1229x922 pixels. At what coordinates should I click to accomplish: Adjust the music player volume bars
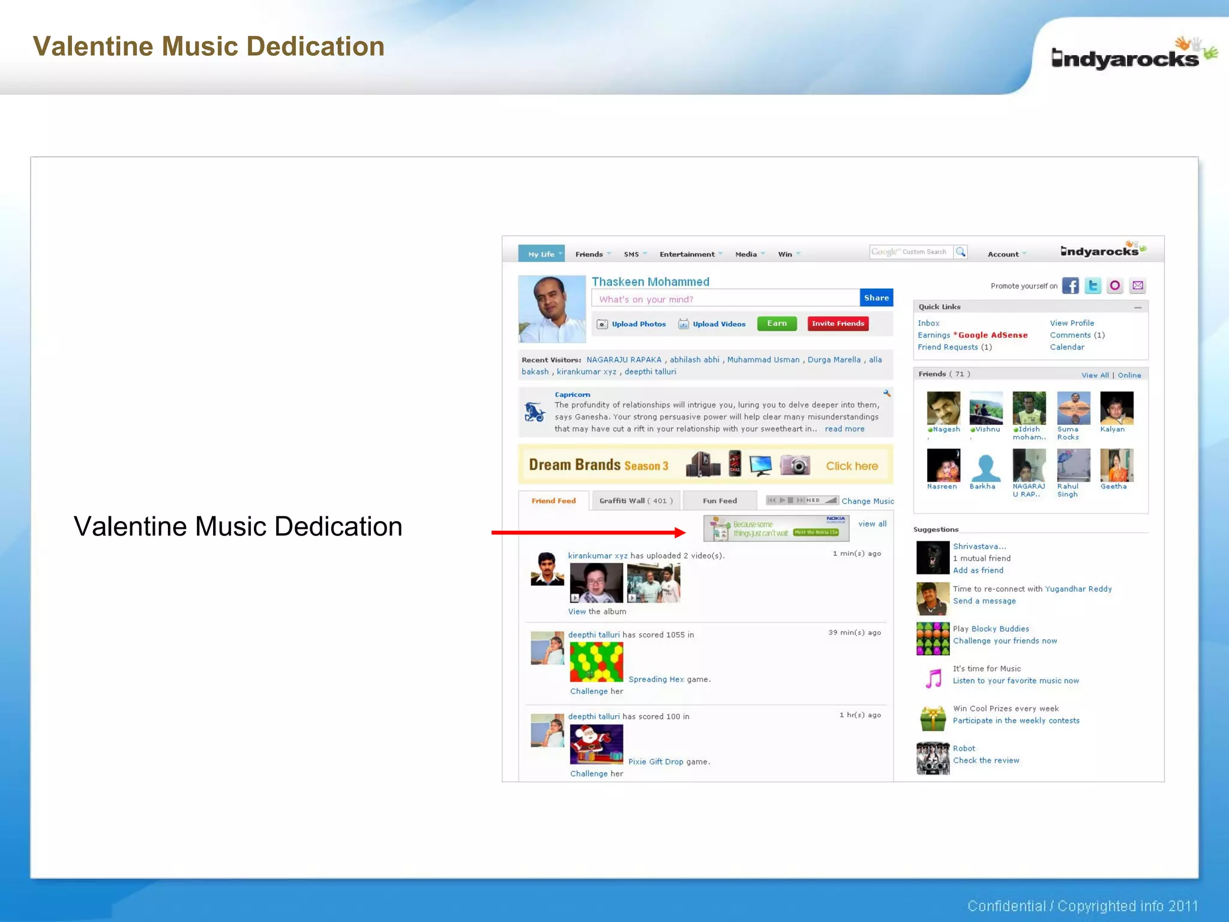point(831,500)
